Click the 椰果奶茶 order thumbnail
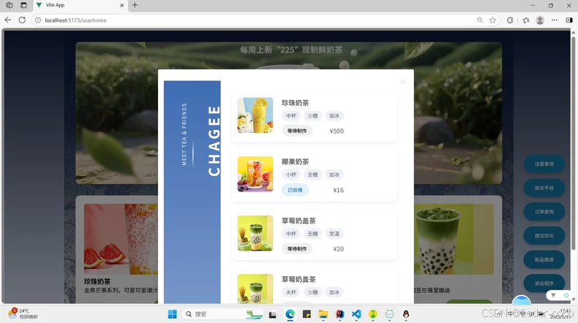Image resolution: width=578 pixels, height=323 pixels. pyautogui.click(x=255, y=174)
